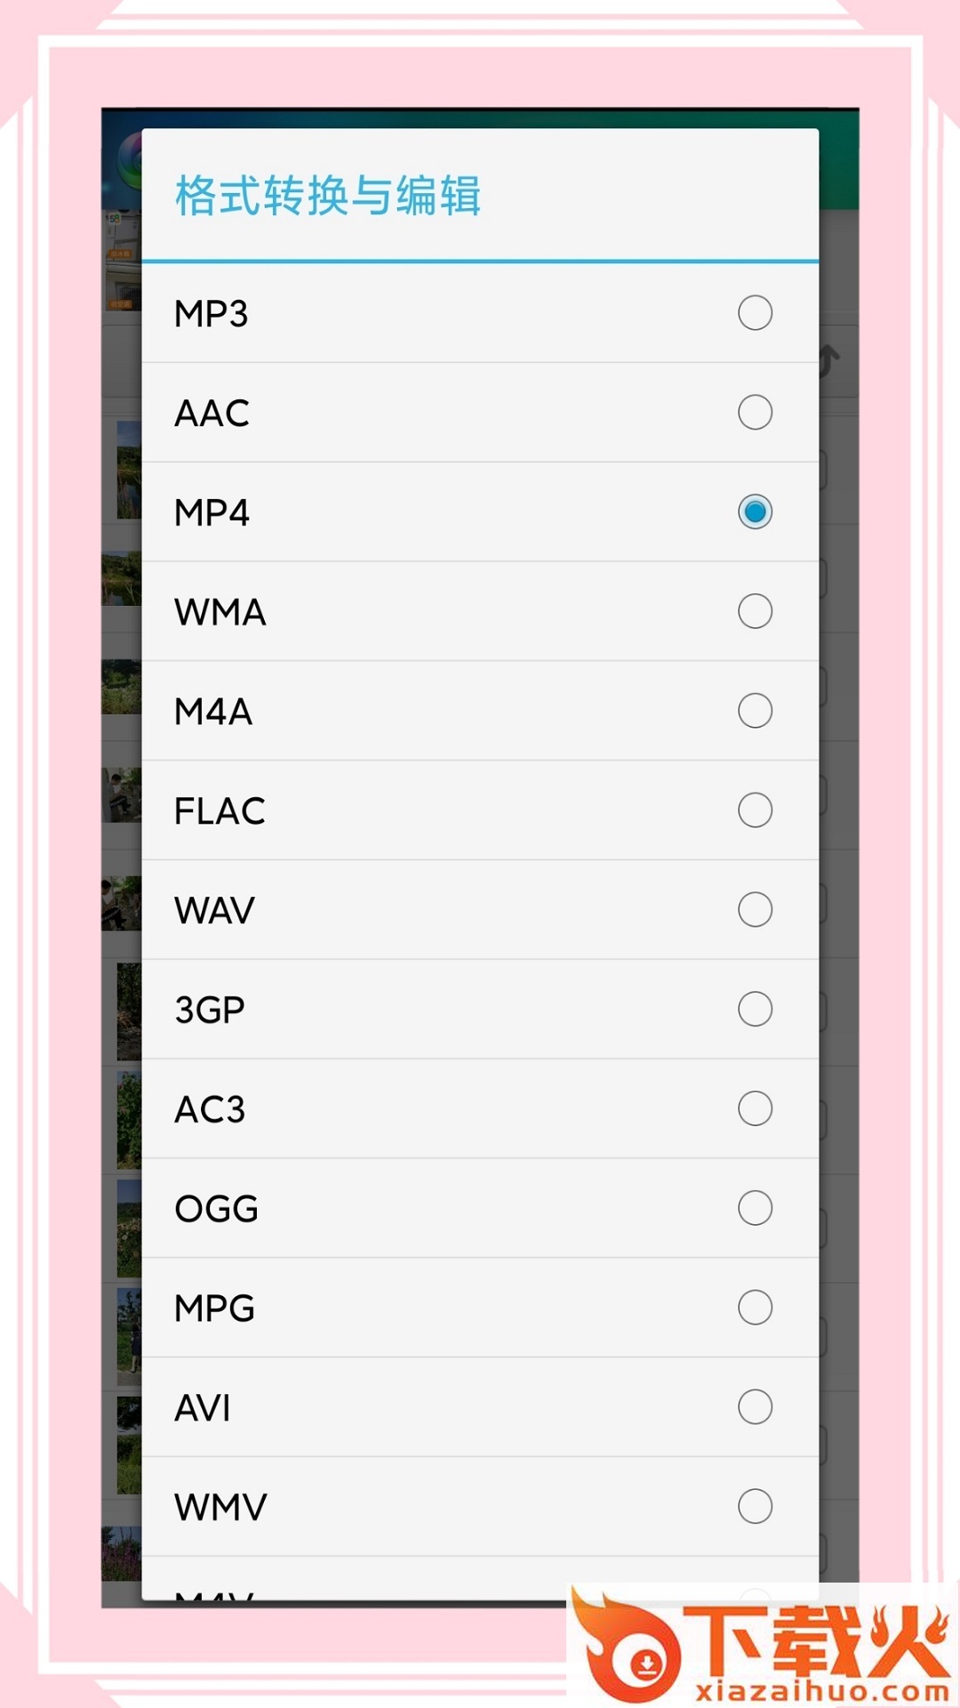Click the selected MP4 radio button

tap(755, 512)
